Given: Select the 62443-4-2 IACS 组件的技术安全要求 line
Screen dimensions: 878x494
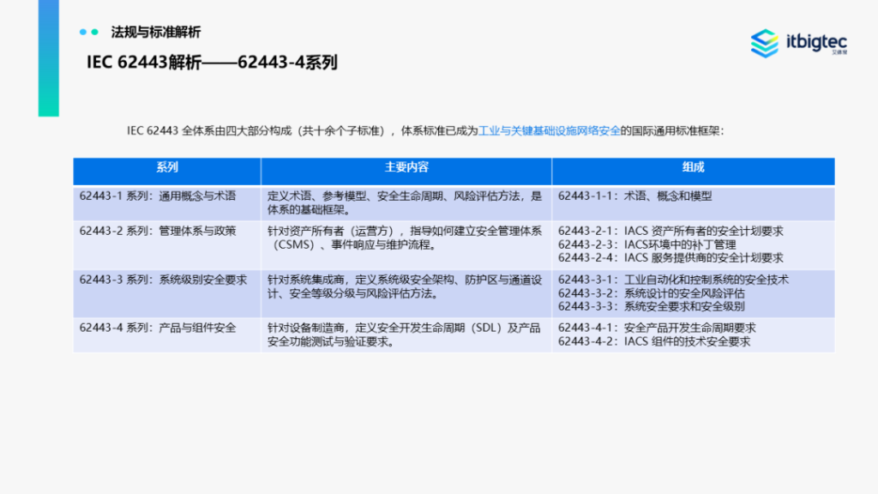Looking at the screenshot, I should [x=653, y=341].
